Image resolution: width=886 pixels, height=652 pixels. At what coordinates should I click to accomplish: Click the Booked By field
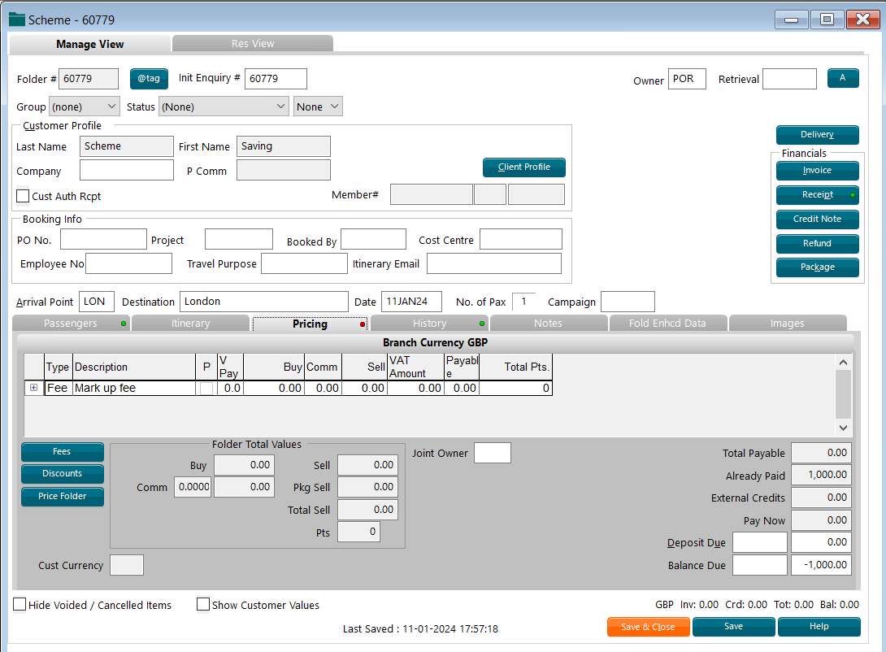coord(373,239)
